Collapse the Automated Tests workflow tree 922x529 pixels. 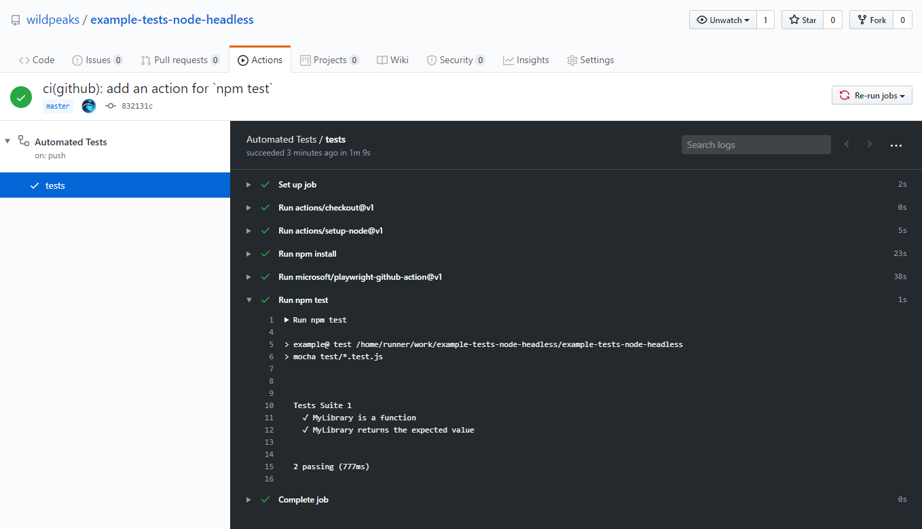(7, 141)
